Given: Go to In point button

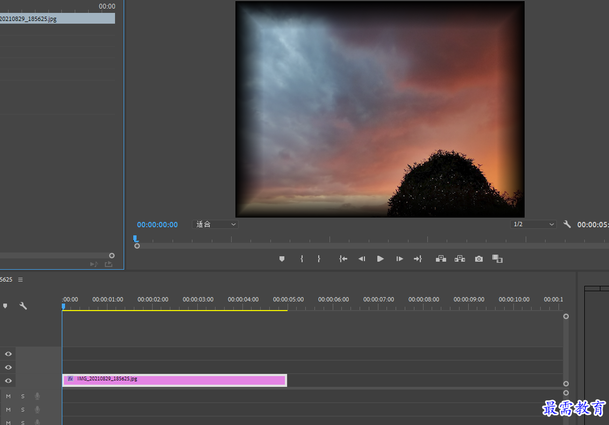Looking at the screenshot, I should tap(343, 259).
